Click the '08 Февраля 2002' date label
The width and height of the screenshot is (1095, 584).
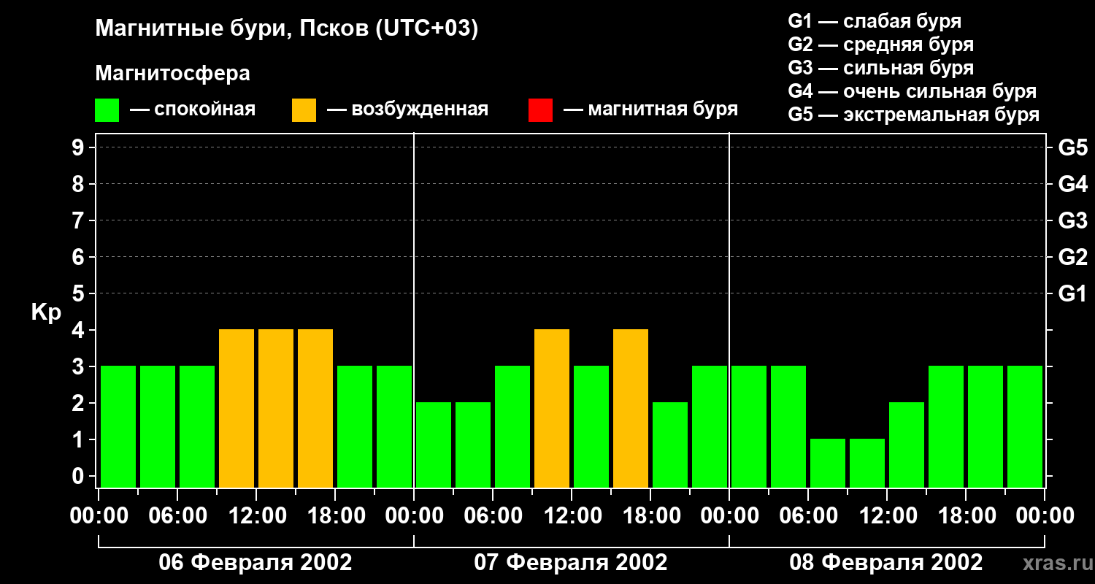click(886, 563)
